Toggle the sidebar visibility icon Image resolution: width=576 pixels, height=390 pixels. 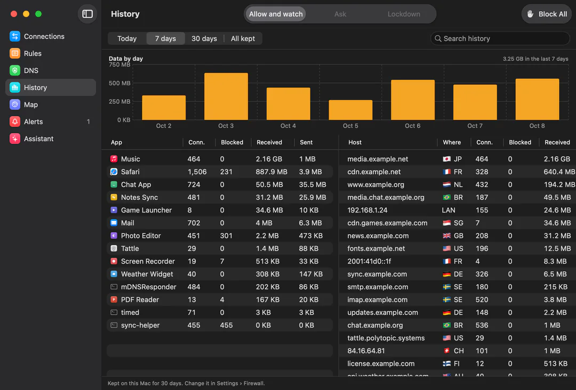87,14
